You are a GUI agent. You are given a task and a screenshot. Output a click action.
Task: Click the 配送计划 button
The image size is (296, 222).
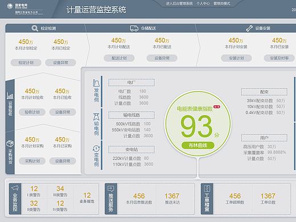119,58
